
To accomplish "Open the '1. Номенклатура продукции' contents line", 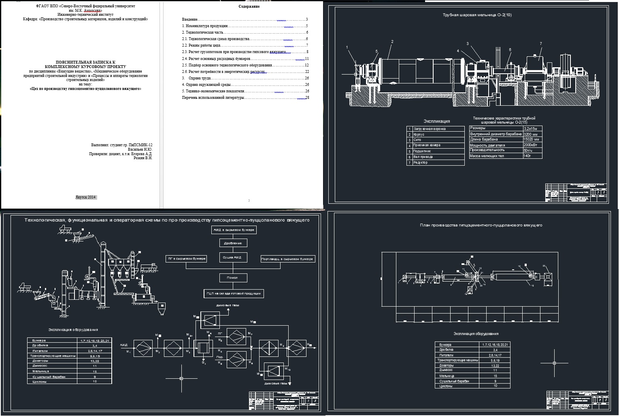I will click(245, 26).
